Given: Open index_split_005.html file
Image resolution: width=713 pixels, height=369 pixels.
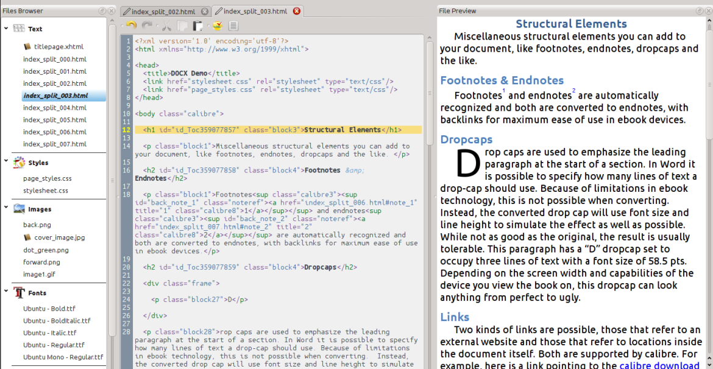Looking at the screenshot, I should [55, 120].
